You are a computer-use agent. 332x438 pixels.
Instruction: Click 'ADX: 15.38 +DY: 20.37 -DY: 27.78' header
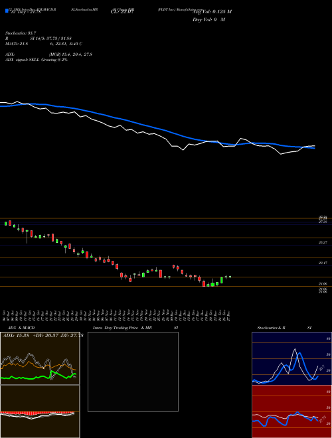coord(42,336)
